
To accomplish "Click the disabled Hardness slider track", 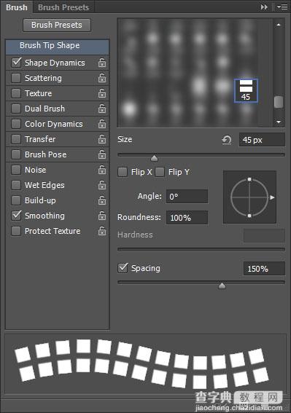I will pyautogui.click(x=201, y=249).
